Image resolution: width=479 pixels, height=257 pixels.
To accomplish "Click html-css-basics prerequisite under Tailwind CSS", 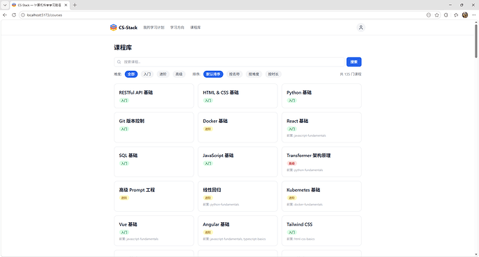I will point(304,239).
